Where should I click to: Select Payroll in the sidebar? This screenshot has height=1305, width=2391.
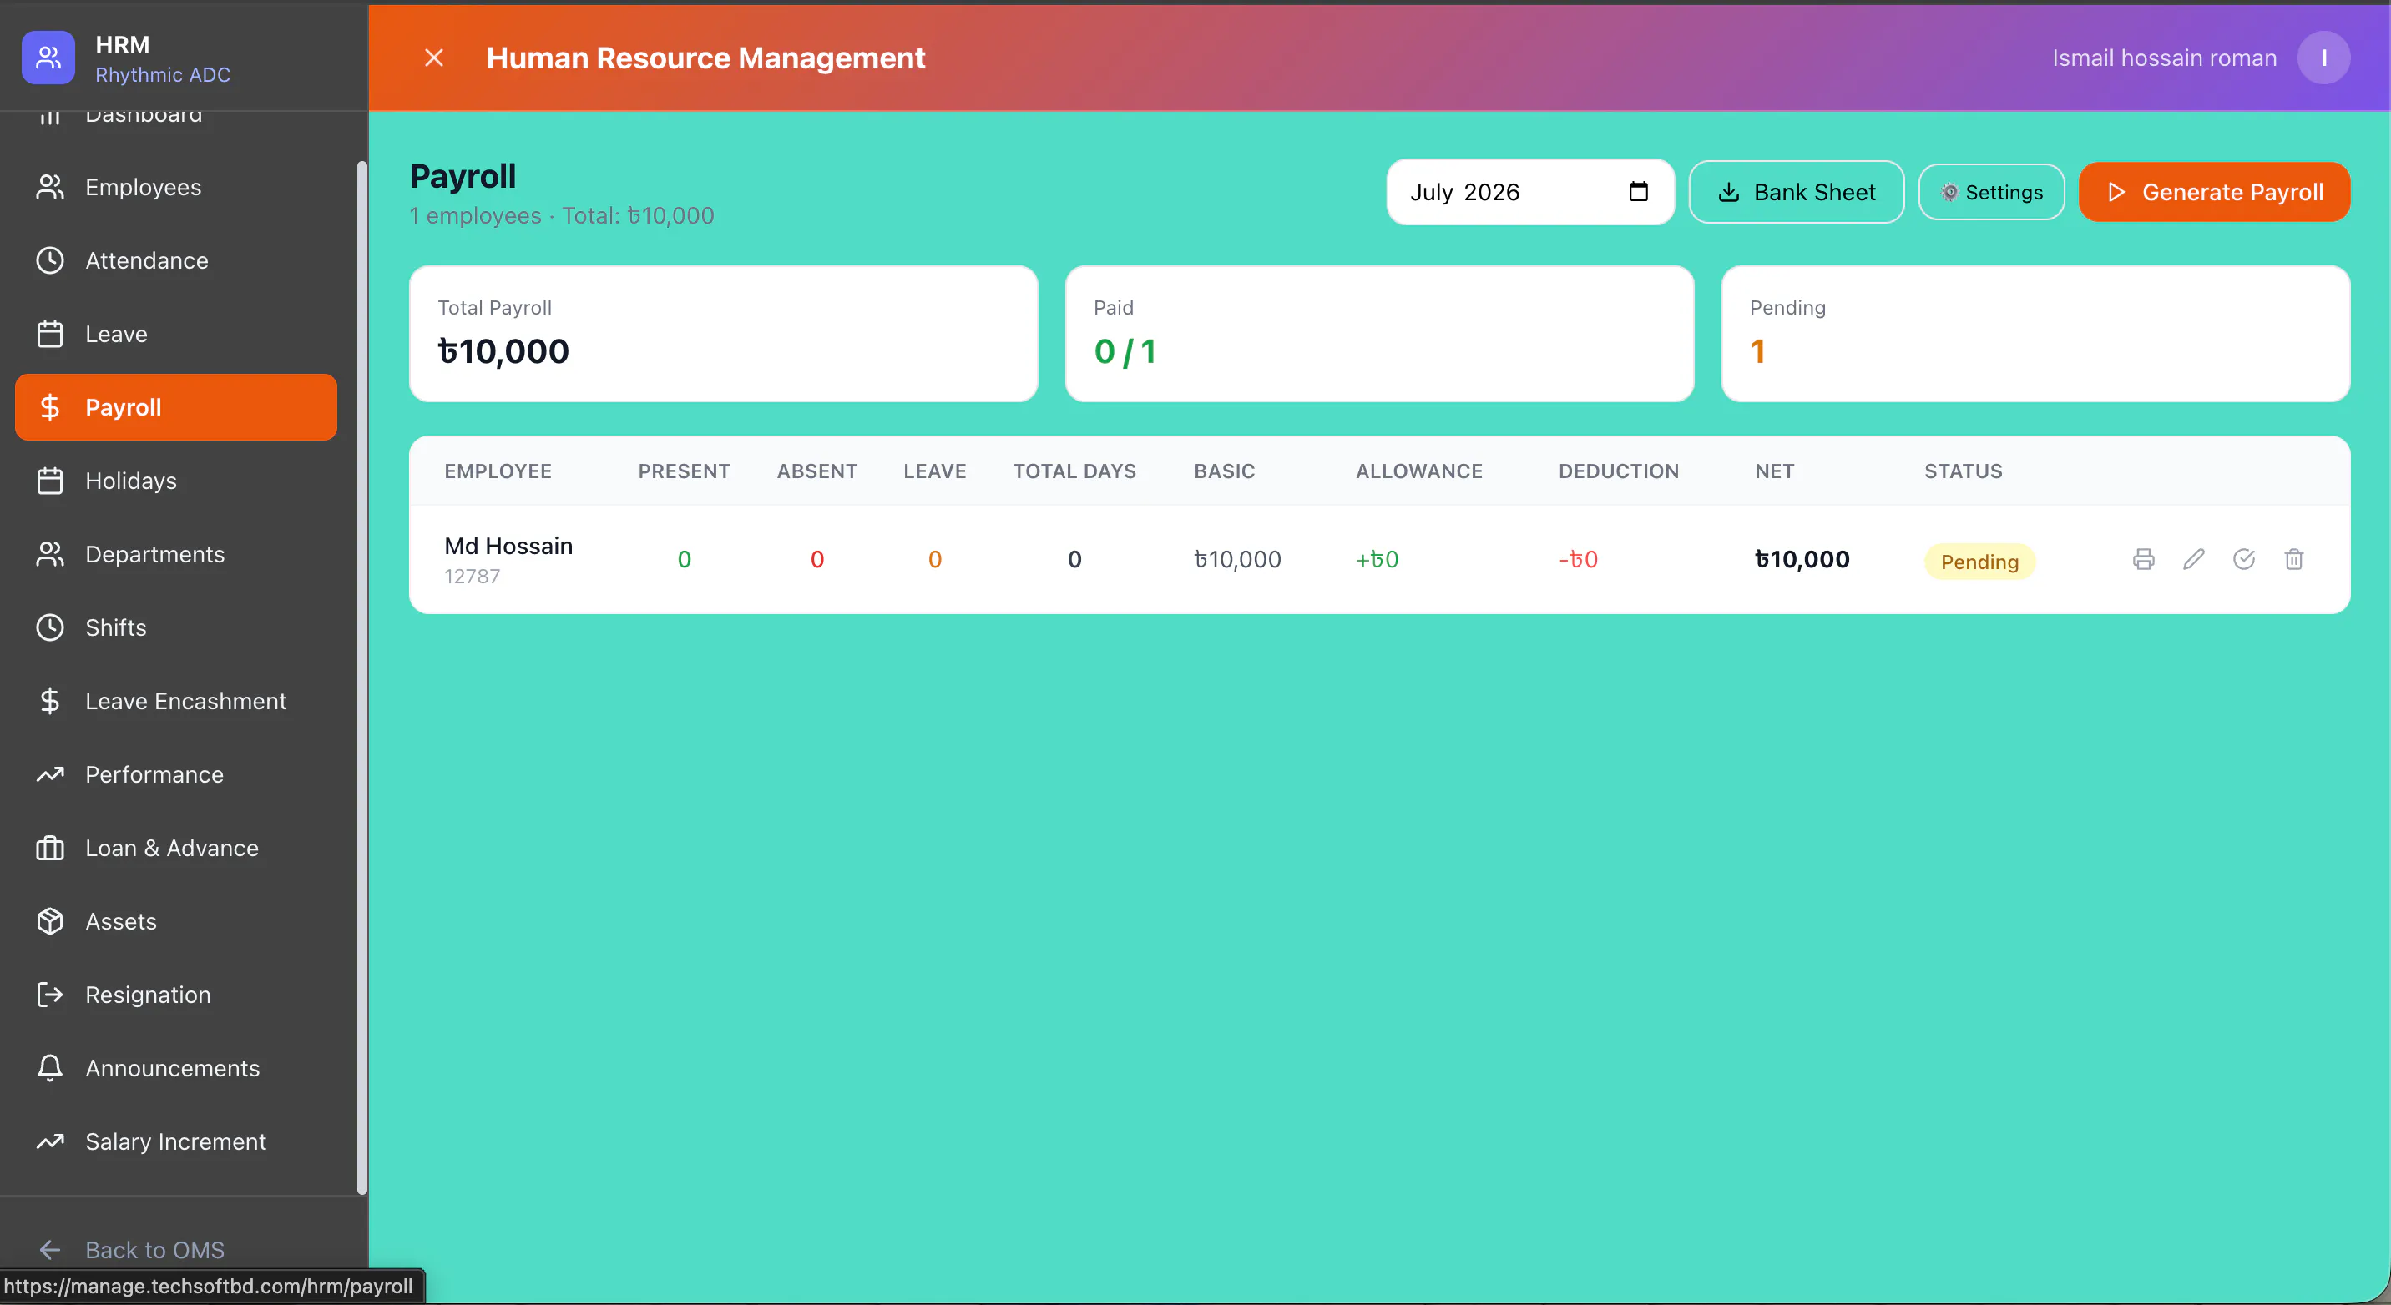coord(176,407)
